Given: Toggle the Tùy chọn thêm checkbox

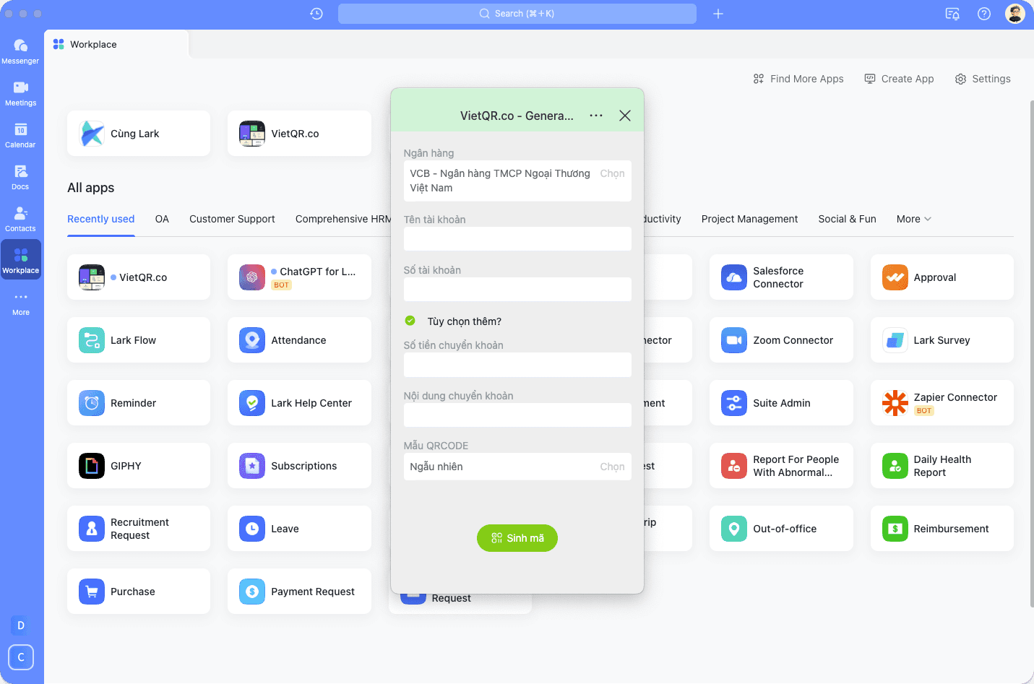Looking at the screenshot, I should [x=410, y=321].
